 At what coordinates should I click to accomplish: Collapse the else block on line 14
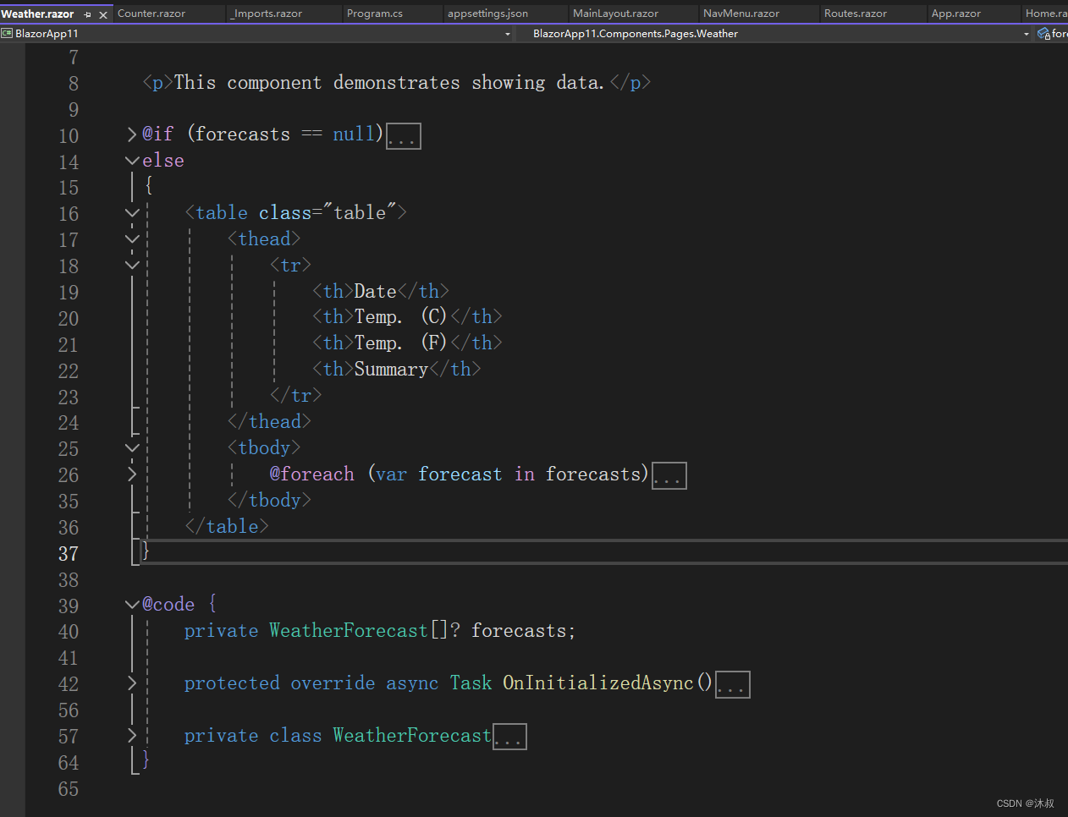(x=132, y=160)
